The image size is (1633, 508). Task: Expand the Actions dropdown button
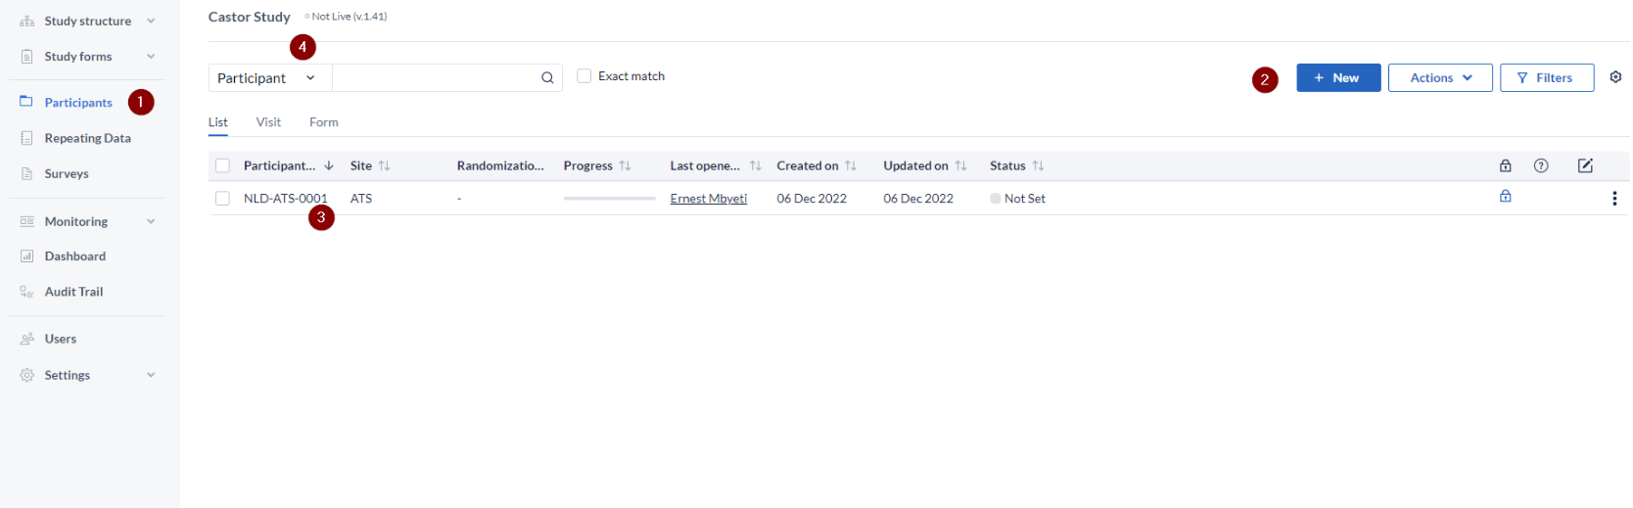pos(1439,78)
